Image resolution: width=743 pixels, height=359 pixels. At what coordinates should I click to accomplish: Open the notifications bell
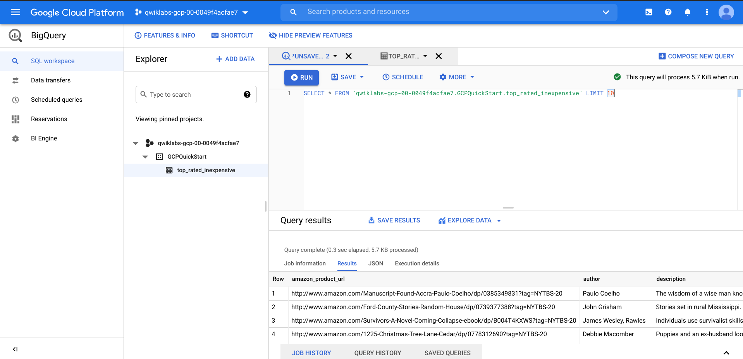(688, 12)
